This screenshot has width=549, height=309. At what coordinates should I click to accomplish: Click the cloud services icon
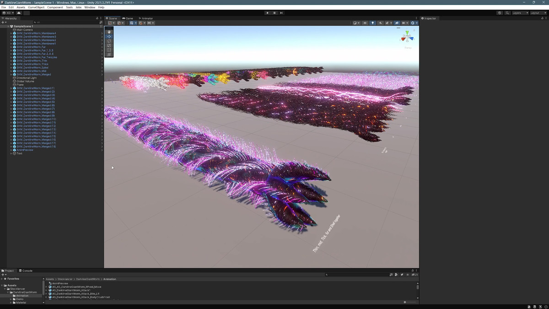point(19,13)
